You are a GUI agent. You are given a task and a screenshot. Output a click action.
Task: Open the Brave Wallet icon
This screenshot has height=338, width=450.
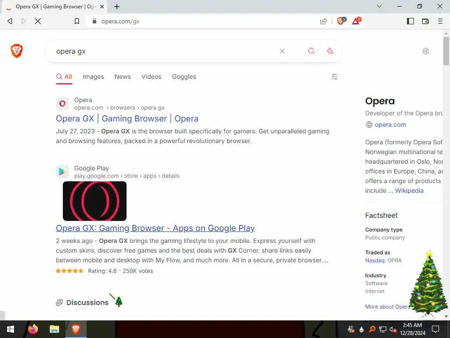point(425,21)
